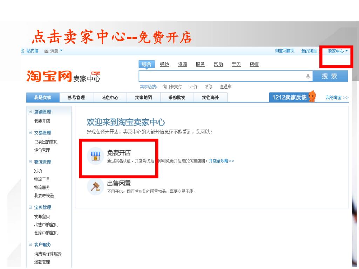Select the 帮助 search tab
Screen dimensions: 359x269
pyautogui.click(x=218, y=64)
